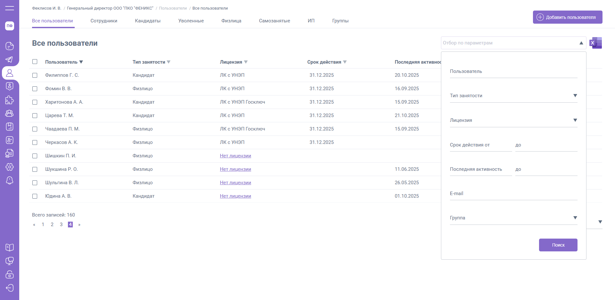Open the Самозанятые tab
This screenshot has height=300, width=615.
coord(274,21)
